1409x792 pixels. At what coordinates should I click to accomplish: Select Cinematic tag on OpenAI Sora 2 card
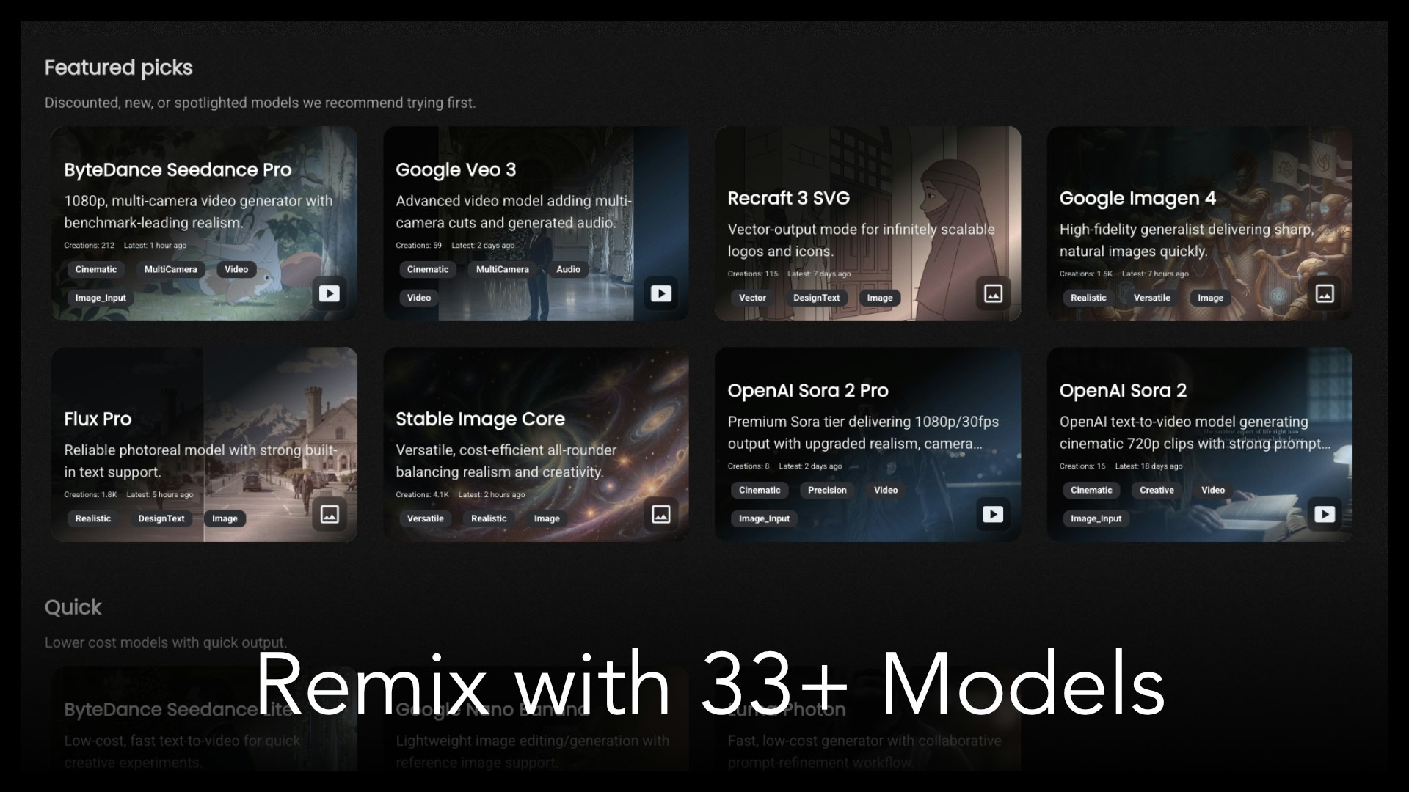click(x=1091, y=490)
